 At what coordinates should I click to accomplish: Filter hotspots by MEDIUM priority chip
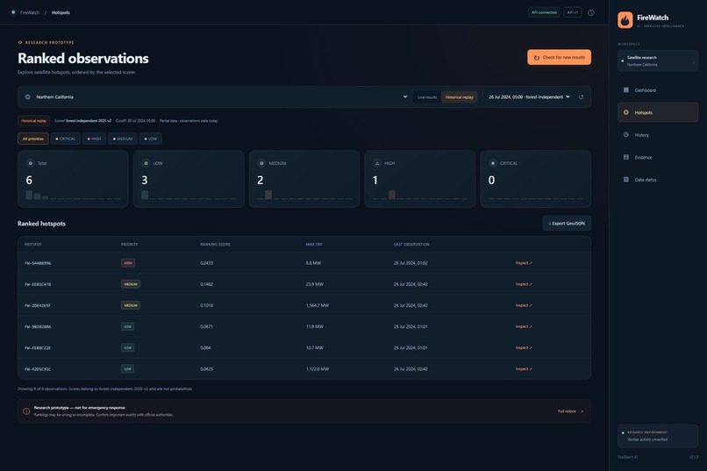tap(123, 139)
